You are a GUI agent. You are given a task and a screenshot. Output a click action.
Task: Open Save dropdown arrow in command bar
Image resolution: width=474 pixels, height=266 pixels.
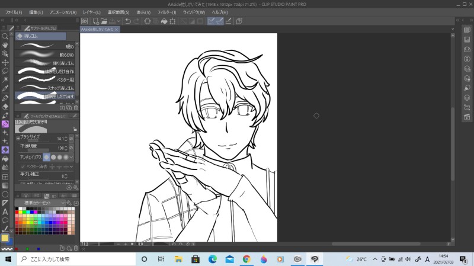tap(119, 21)
